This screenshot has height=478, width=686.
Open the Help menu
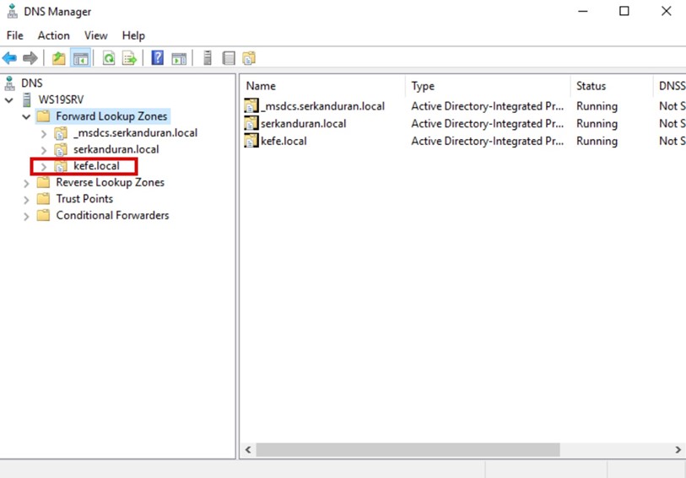pos(133,35)
